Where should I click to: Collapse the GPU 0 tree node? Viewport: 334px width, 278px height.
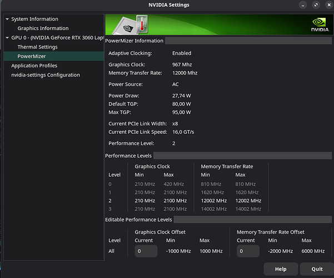click(7, 37)
